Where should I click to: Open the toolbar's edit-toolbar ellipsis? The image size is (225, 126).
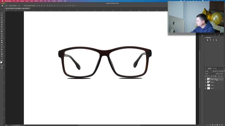(x=2, y=58)
